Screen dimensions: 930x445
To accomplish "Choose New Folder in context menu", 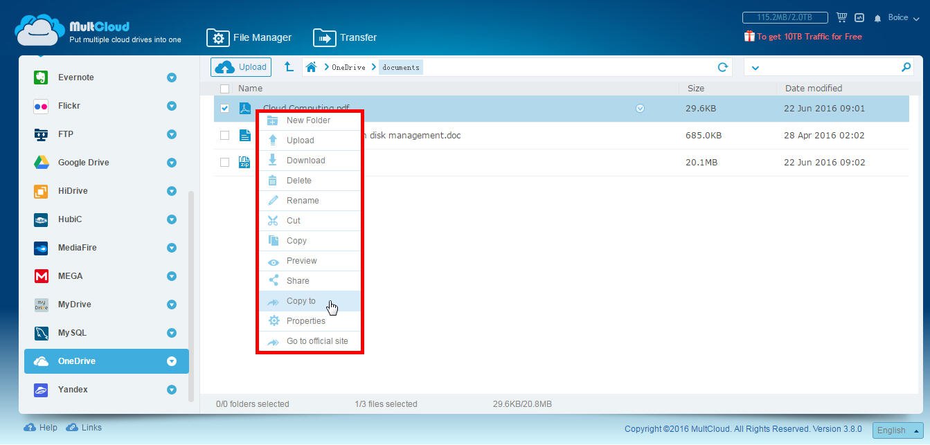I will coord(310,120).
